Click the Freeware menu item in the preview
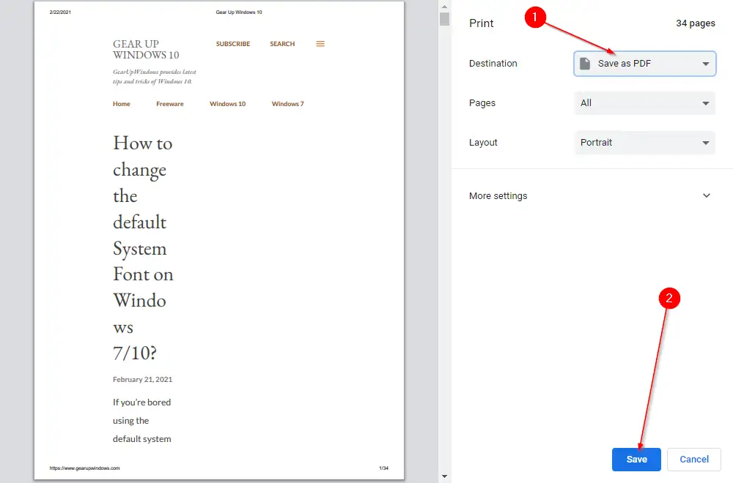Screen dimensions: 733x483 (170, 104)
